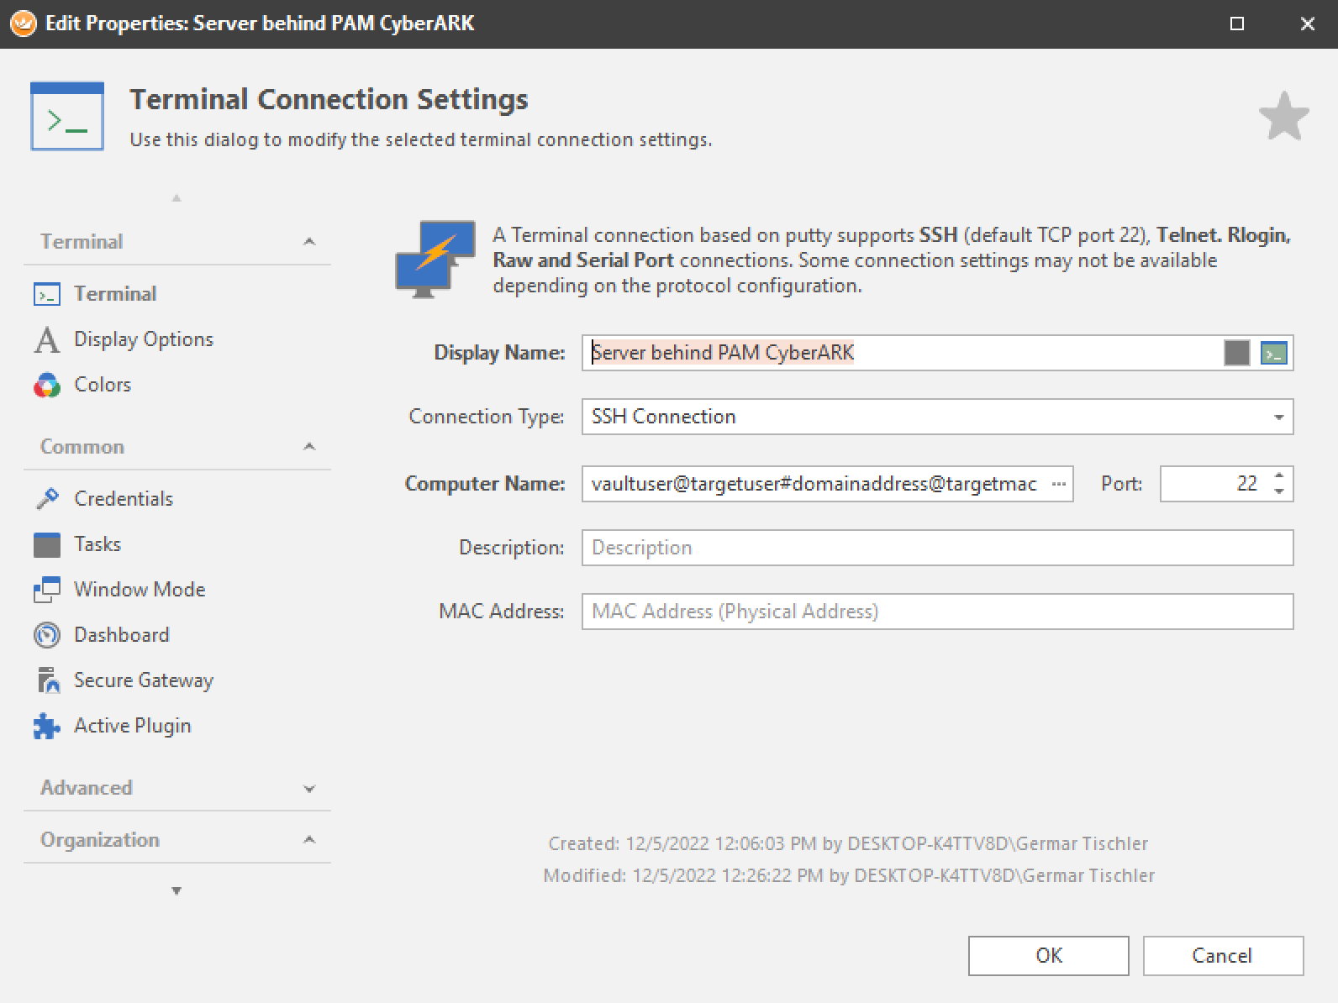This screenshot has width=1338, height=1003.
Task: Open the Window Mode settings
Action: tap(139, 590)
